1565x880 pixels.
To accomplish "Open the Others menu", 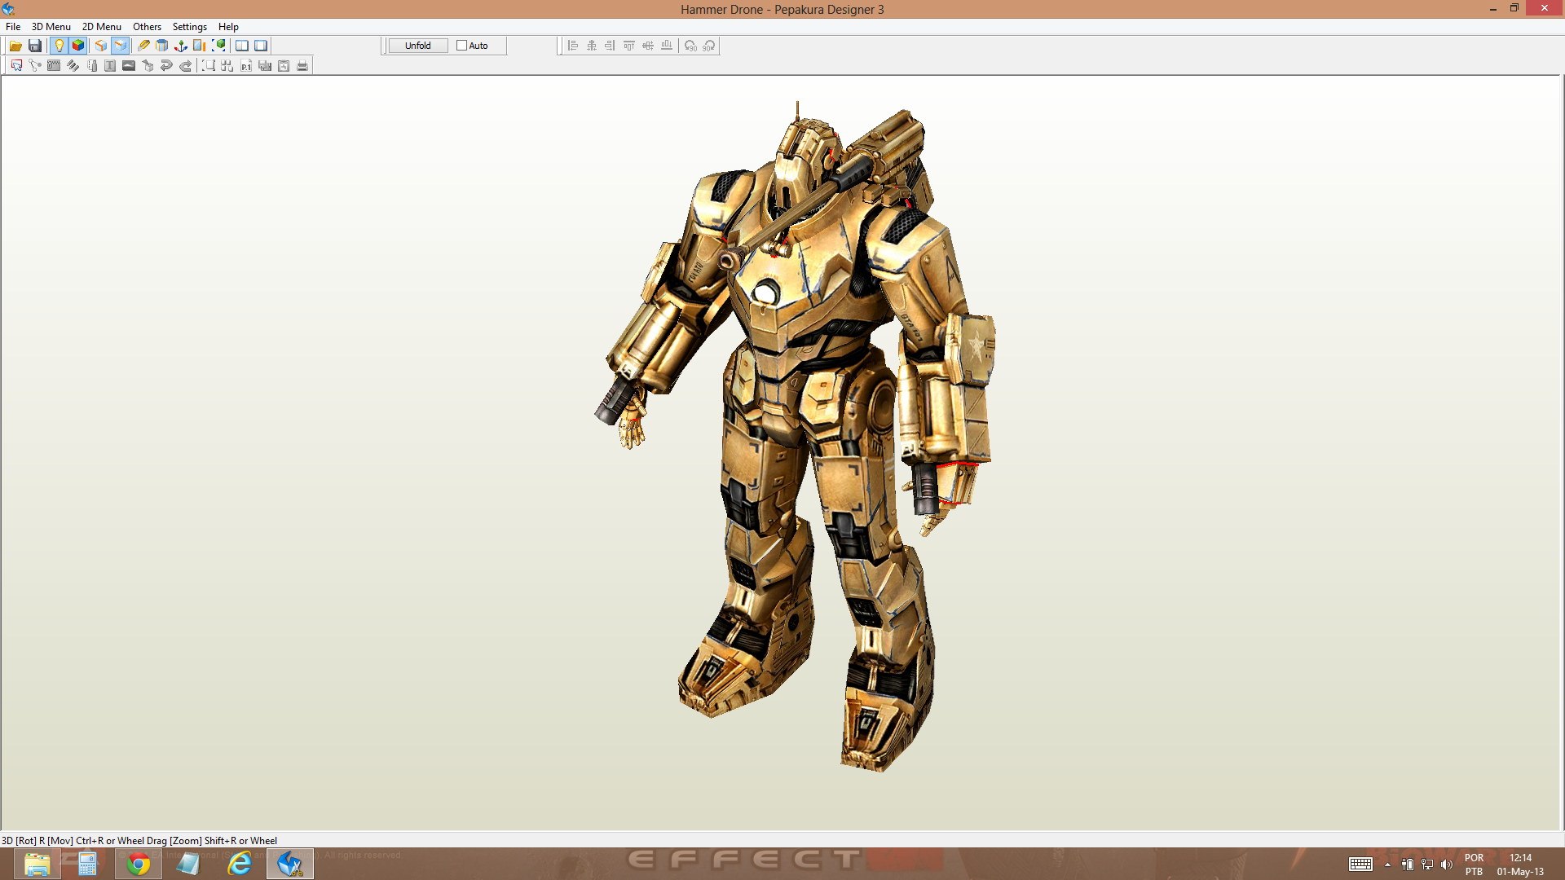I will [x=148, y=27].
